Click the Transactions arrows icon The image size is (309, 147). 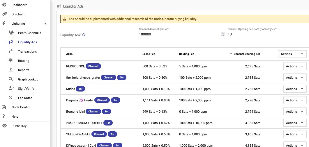(11, 51)
